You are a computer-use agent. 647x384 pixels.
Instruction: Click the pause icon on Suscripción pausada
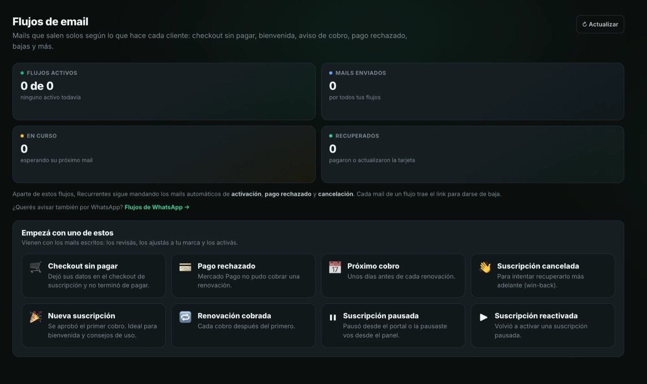point(333,318)
